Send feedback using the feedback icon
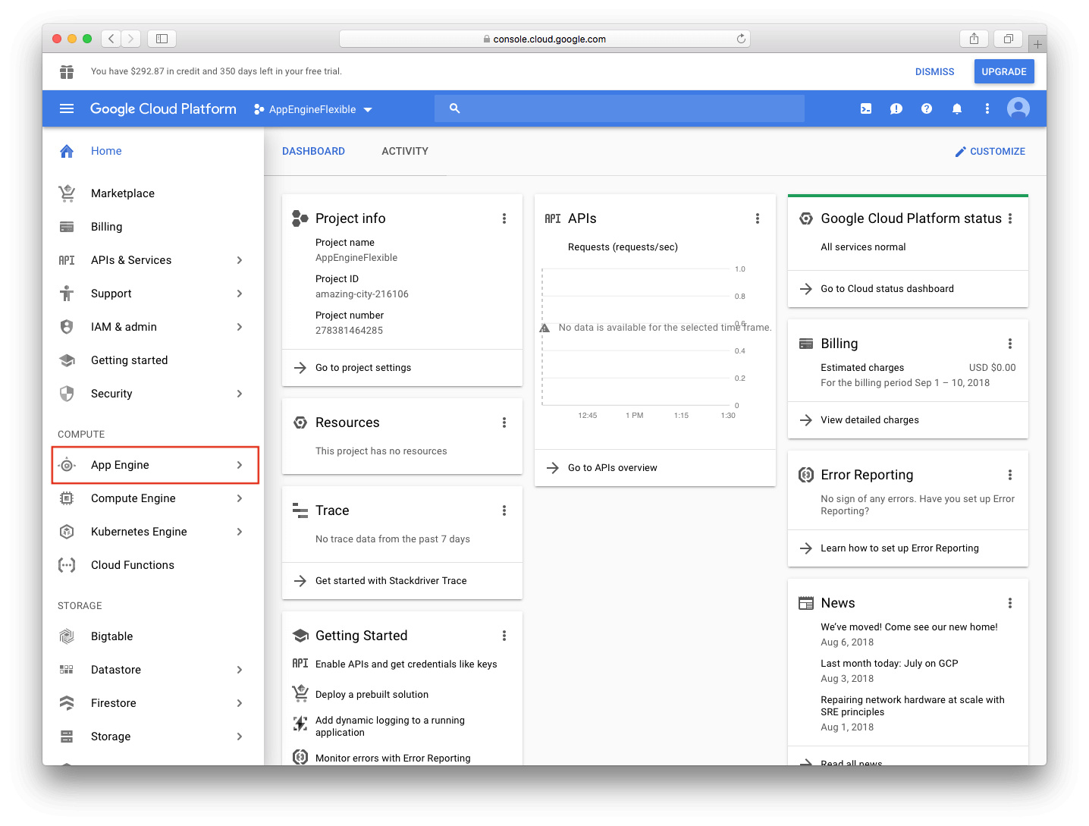 coord(896,108)
